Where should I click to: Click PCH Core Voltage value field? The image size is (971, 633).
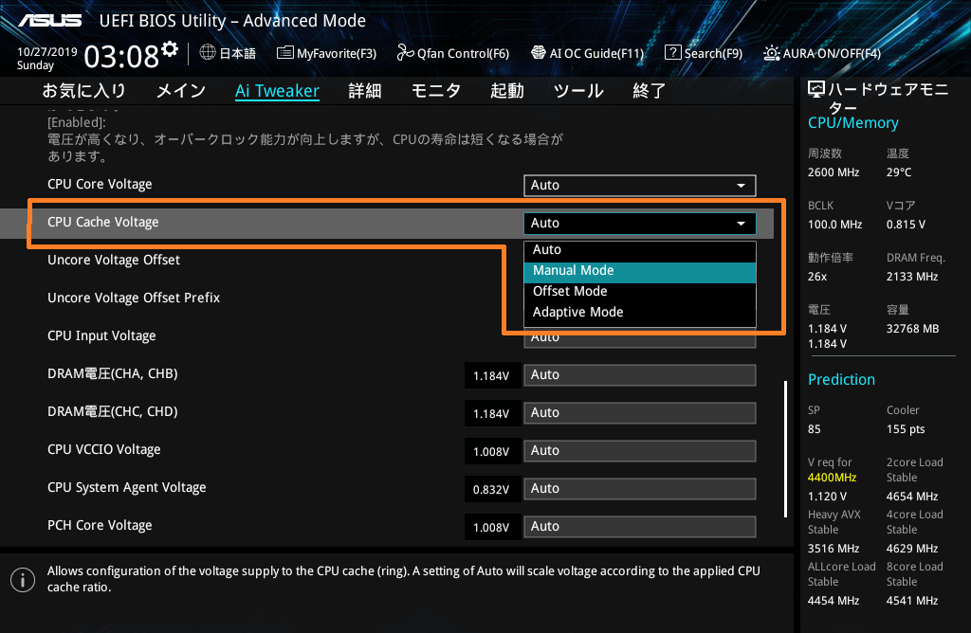pos(640,527)
